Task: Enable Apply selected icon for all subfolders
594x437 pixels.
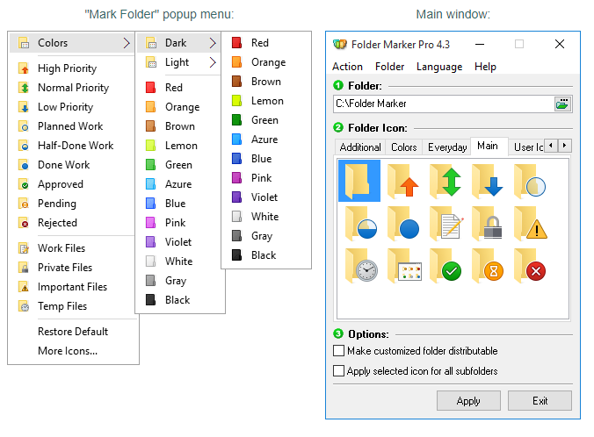Action: point(338,371)
